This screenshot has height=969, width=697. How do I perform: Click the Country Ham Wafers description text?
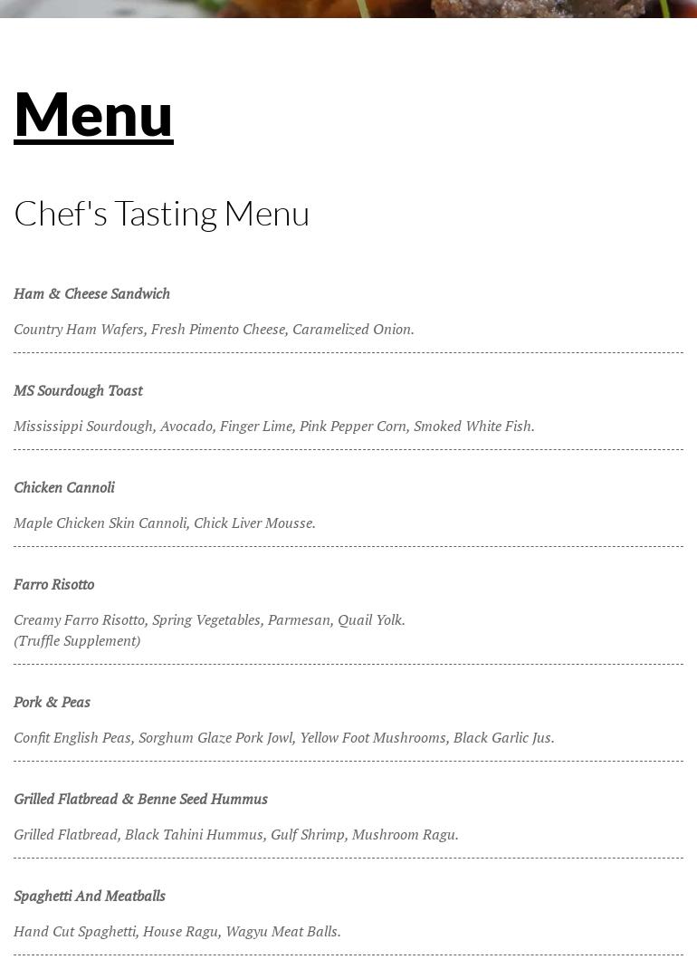(x=214, y=329)
